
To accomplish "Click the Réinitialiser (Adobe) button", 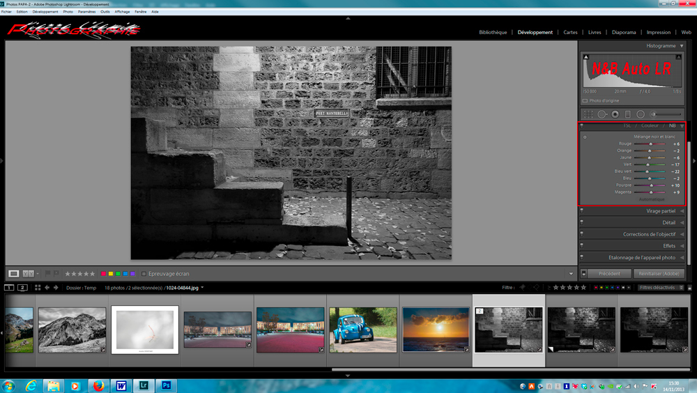I will coord(659,274).
